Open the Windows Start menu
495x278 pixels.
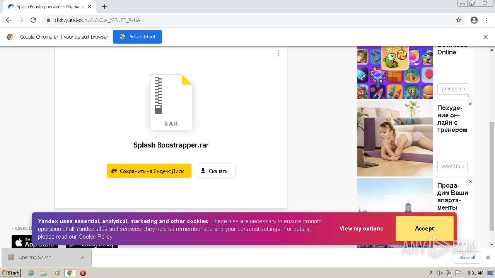(11, 273)
